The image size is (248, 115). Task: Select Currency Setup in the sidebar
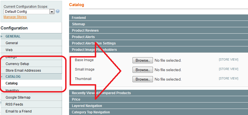(x=17, y=64)
